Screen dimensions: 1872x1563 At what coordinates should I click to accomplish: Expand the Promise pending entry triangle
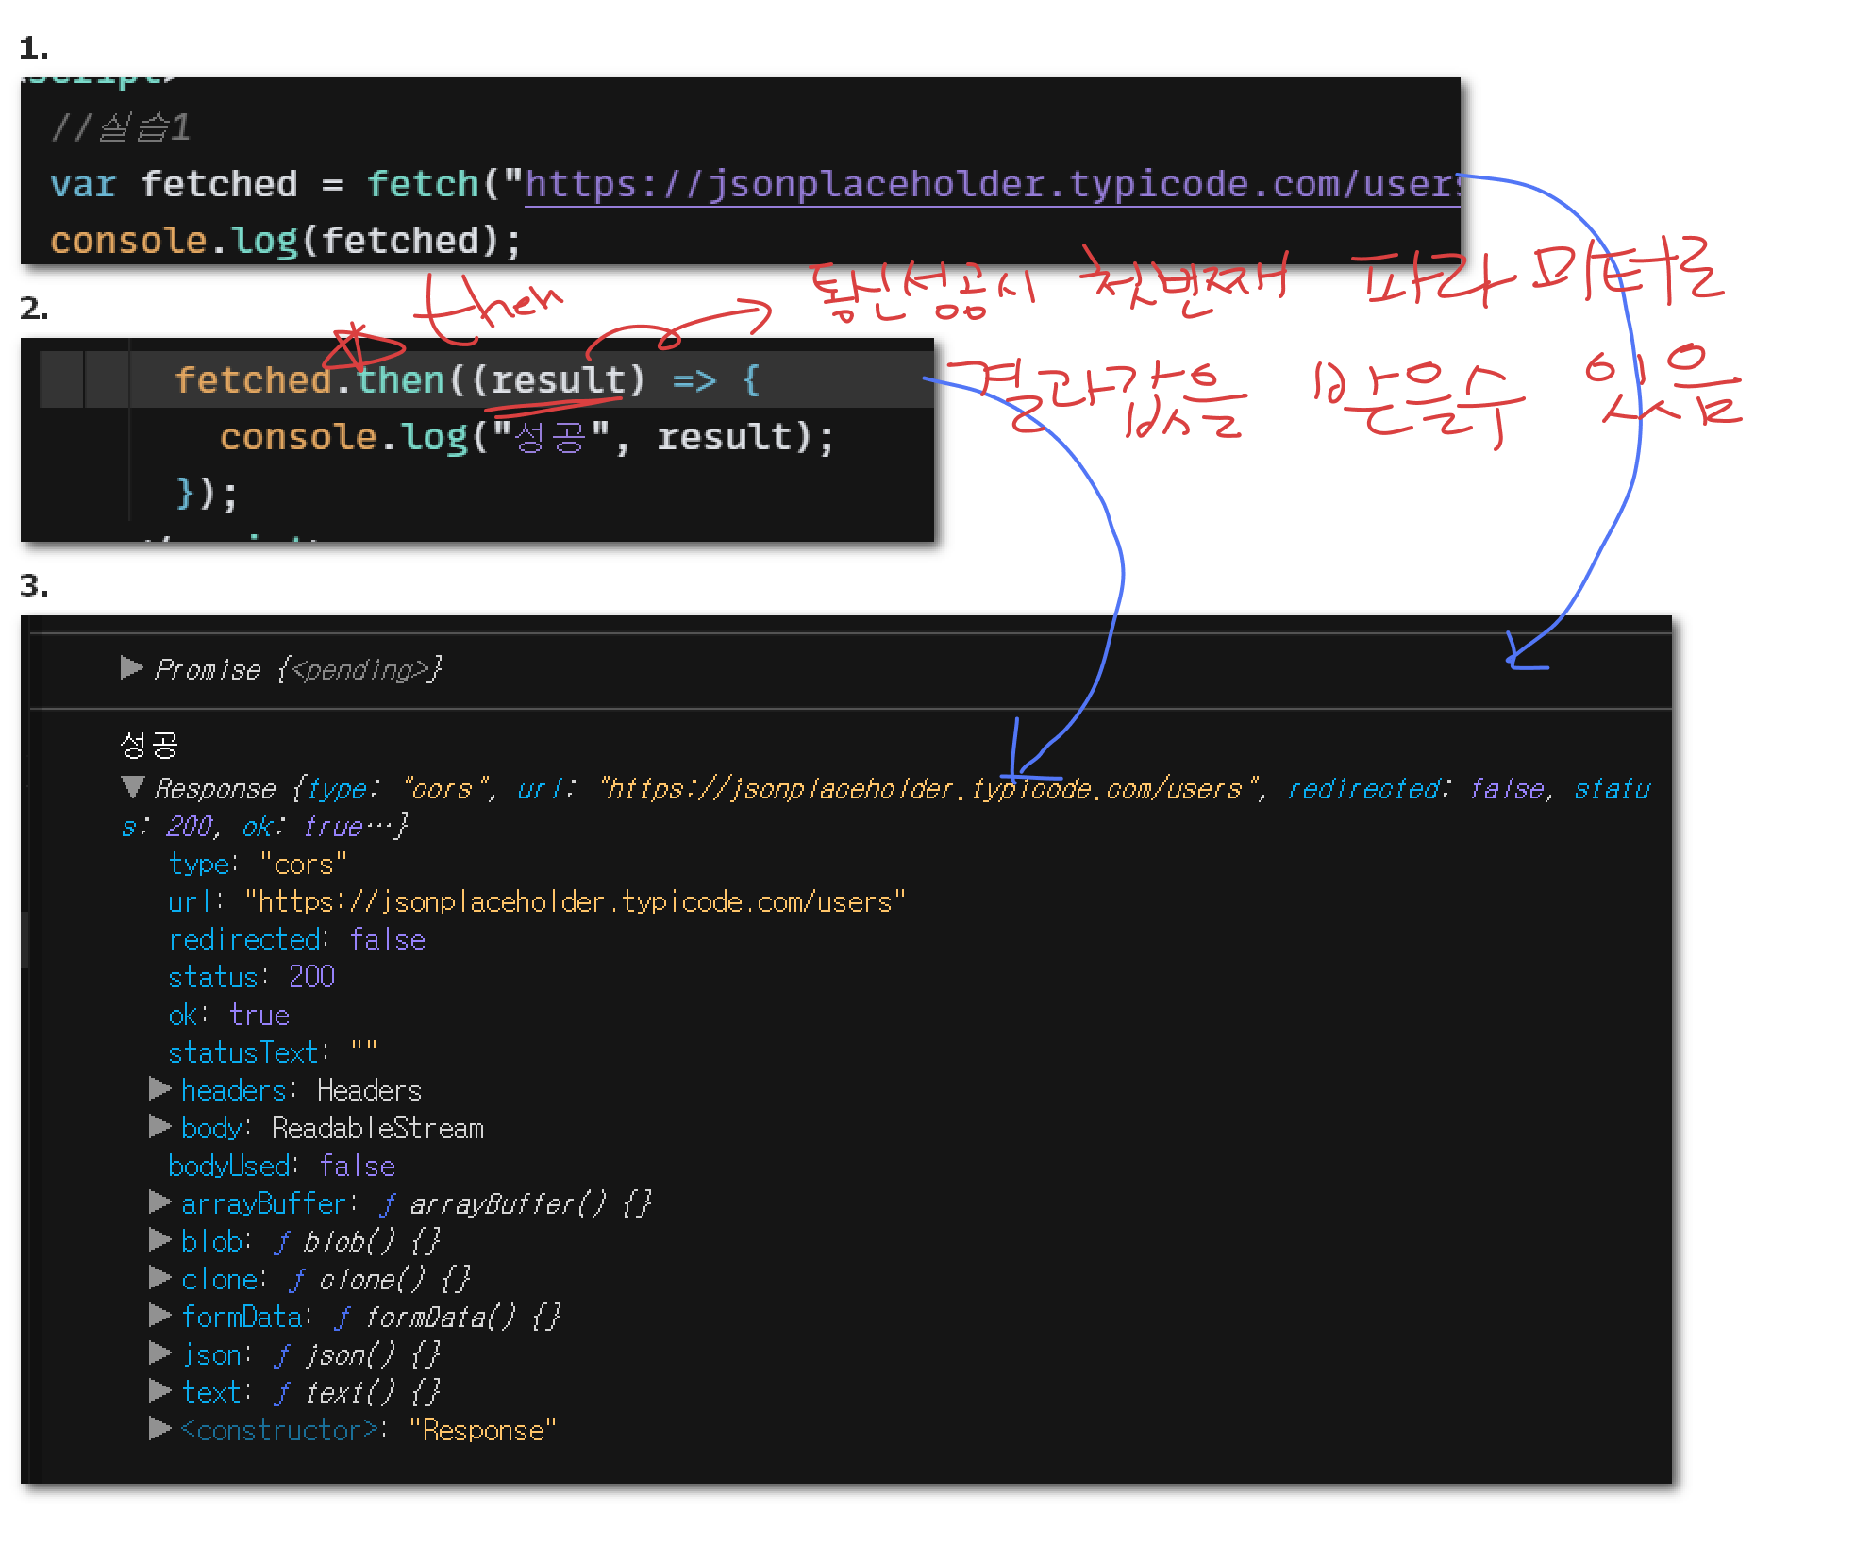pos(131,668)
